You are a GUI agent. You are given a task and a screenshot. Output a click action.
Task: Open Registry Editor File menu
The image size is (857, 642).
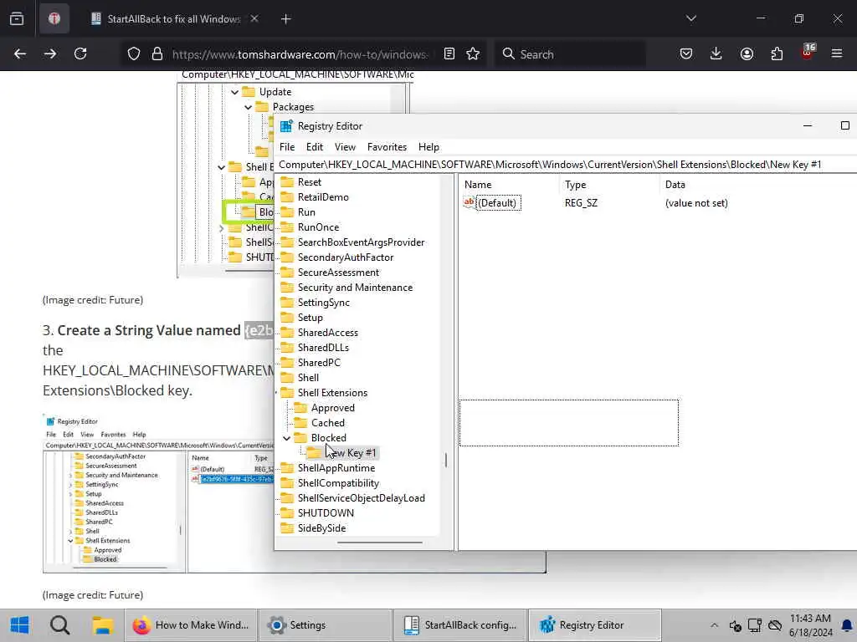point(287,147)
